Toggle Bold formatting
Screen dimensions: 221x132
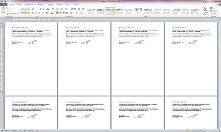[22, 13]
